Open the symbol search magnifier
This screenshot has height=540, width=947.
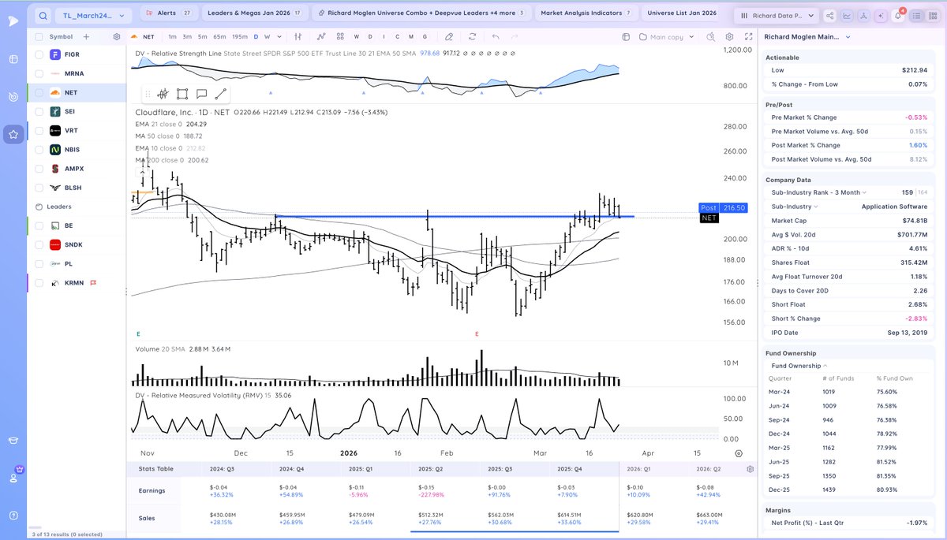(x=43, y=15)
